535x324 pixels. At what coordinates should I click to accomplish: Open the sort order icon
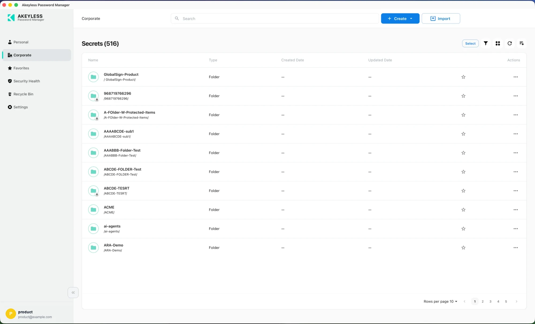pos(521,43)
